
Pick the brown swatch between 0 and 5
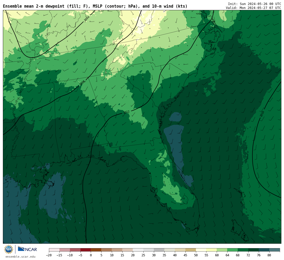tap(96, 250)
